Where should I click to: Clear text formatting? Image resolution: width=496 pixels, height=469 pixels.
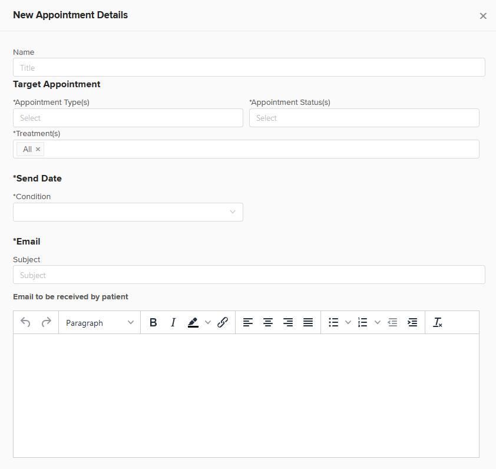(x=438, y=322)
